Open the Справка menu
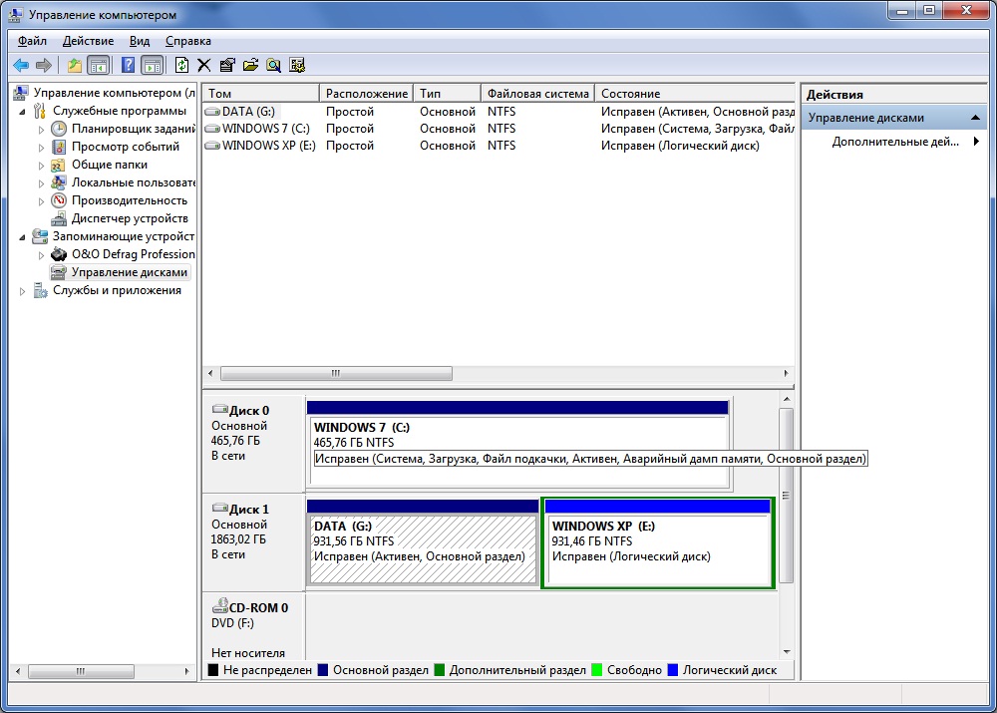Viewport: 997px width, 713px height. point(187,41)
